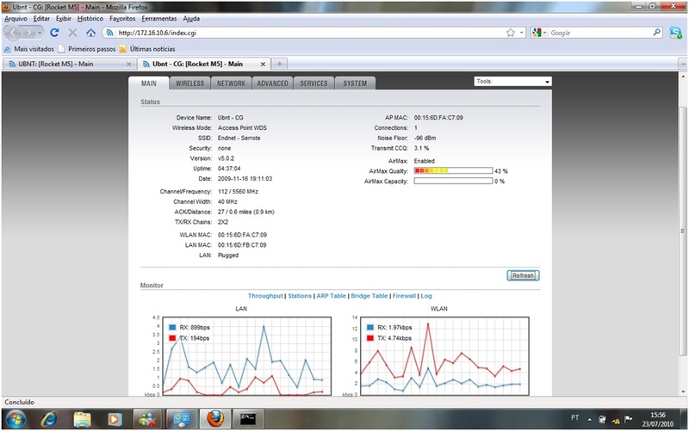Image resolution: width=689 pixels, height=431 pixels.
Task: Open the Editar menu
Action: point(41,18)
